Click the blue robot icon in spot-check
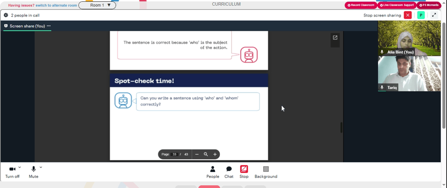447x188 pixels. [x=123, y=100]
